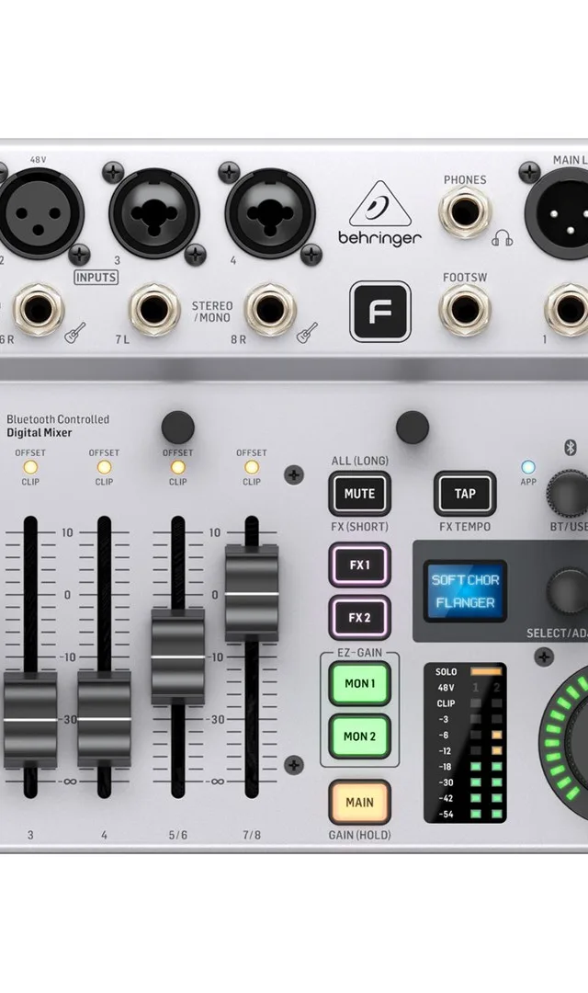The image size is (588, 993).
Task: Click the 48V XLR input 2
Action: click(x=38, y=212)
